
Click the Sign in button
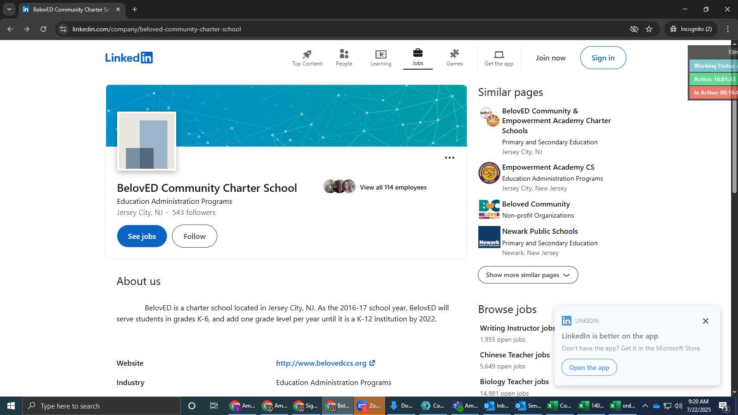(x=603, y=58)
